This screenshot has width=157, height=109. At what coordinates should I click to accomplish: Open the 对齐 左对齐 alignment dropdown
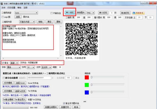click(46, 67)
